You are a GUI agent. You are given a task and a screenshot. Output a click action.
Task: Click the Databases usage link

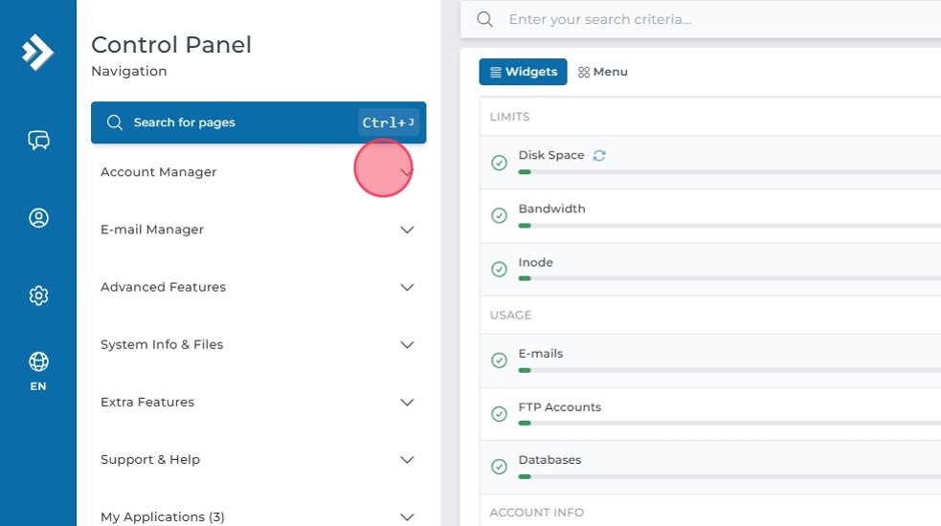(549, 460)
